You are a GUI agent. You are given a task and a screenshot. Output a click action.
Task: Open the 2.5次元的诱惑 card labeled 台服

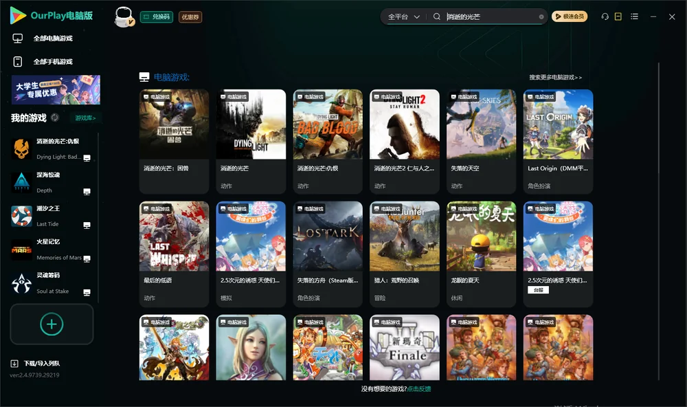click(x=558, y=254)
